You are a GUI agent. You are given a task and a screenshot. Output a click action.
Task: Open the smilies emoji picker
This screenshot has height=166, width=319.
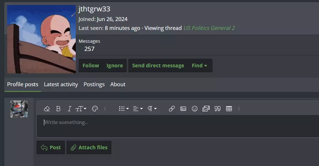point(195,109)
